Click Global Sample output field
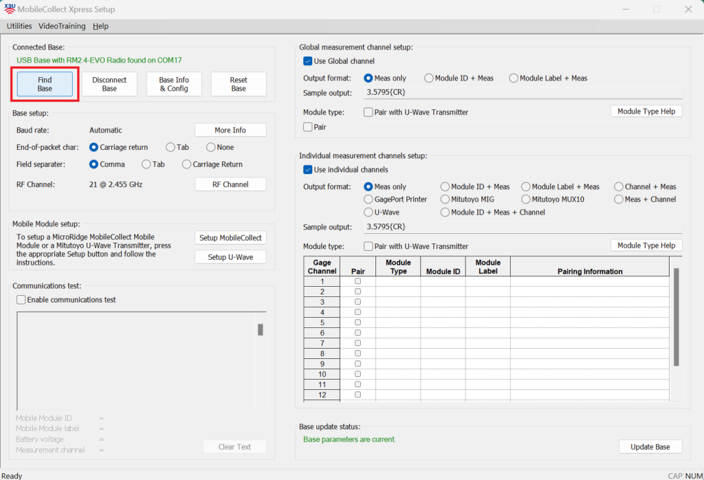The width and height of the screenshot is (704, 480). tap(523, 93)
